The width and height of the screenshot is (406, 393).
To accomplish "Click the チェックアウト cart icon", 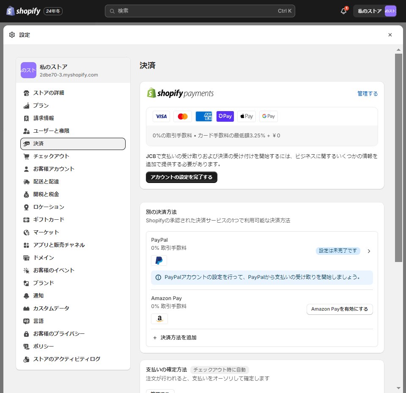I will [26, 156].
